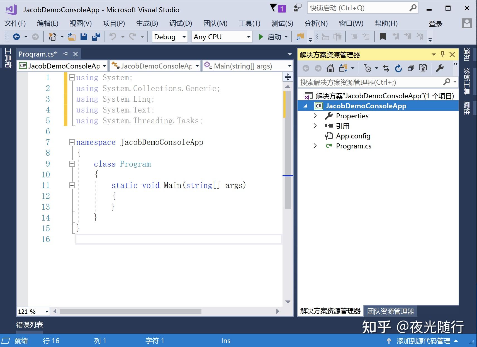
Task: Click the send feedback icon in title bar
Action: click(298, 8)
